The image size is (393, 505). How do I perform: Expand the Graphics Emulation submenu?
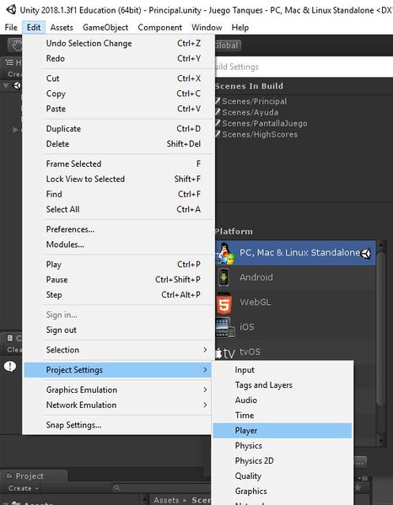pyautogui.click(x=117, y=389)
